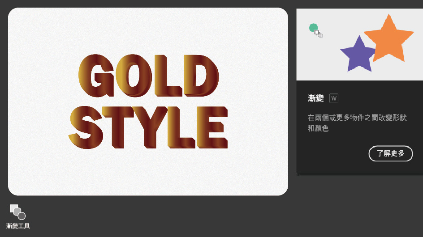Select the 漸變工具 blend tool icon
This screenshot has width=423, height=237.
[18, 212]
